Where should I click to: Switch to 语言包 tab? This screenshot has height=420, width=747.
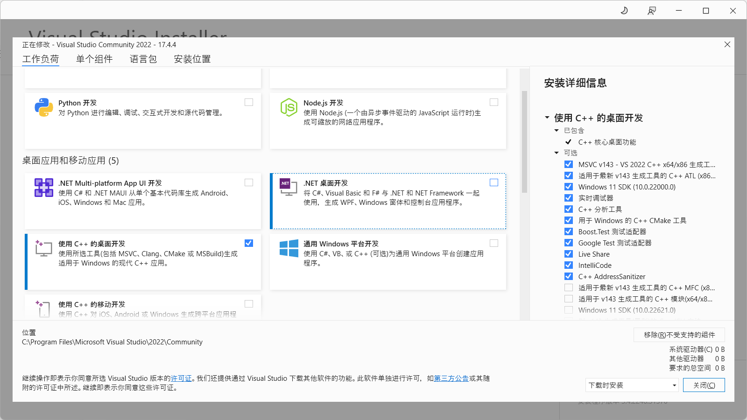pos(143,59)
